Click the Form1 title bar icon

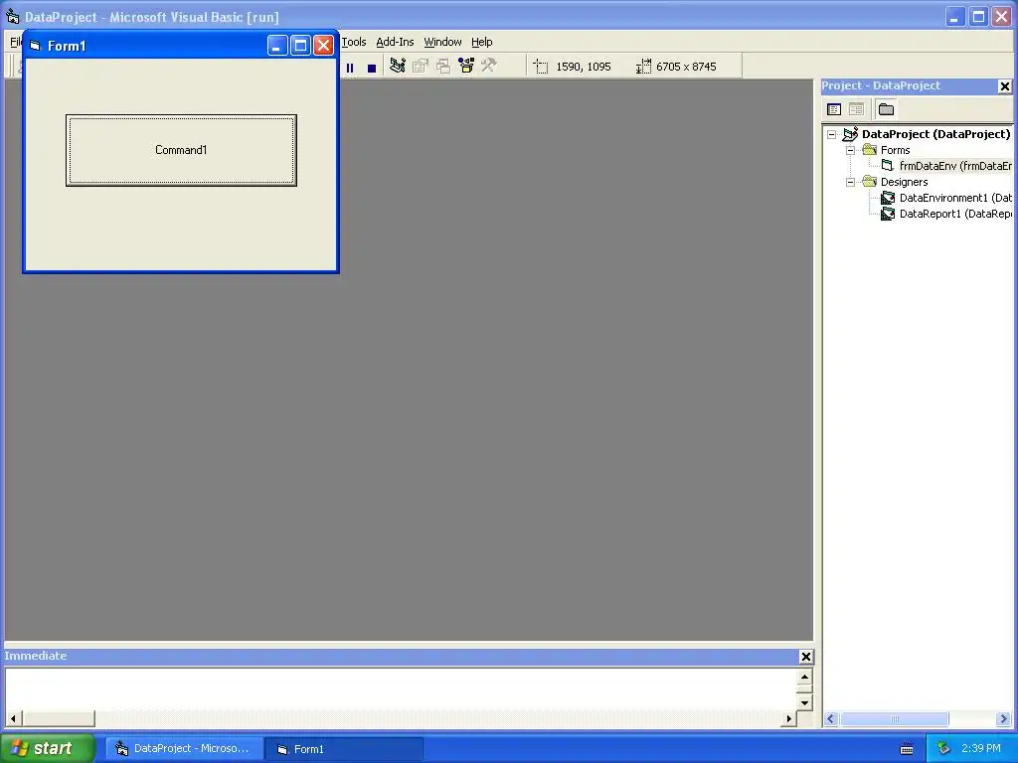pyautogui.click(x=35, y=46)
